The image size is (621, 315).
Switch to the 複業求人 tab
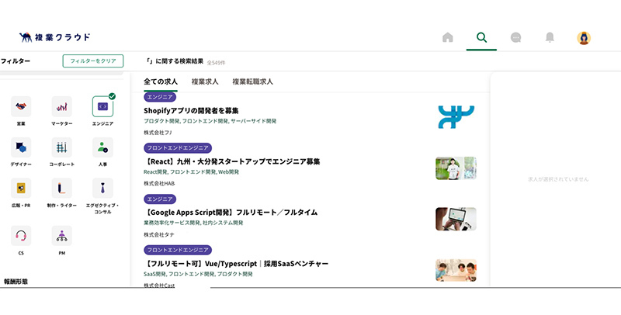click(205, 81)
